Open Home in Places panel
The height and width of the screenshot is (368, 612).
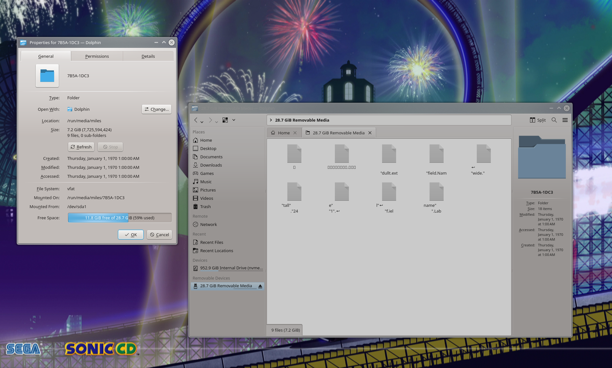tap(228, 140)
